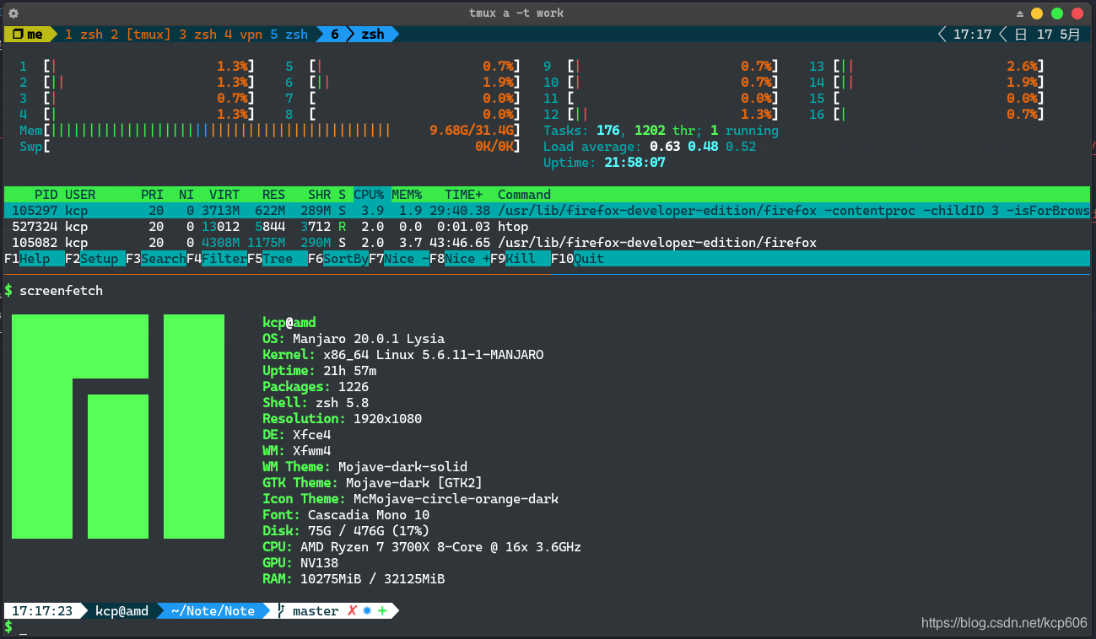The width and height of the screenshot is (1096, 639).
Task: Click htop Uptime value 21:58:07
Action: (634, 163)
